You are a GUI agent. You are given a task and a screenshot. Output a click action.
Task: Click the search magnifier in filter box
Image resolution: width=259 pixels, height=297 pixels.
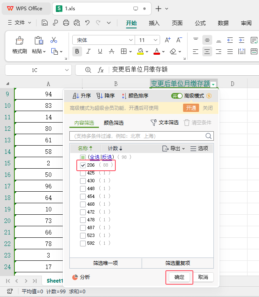click(209, 136)
